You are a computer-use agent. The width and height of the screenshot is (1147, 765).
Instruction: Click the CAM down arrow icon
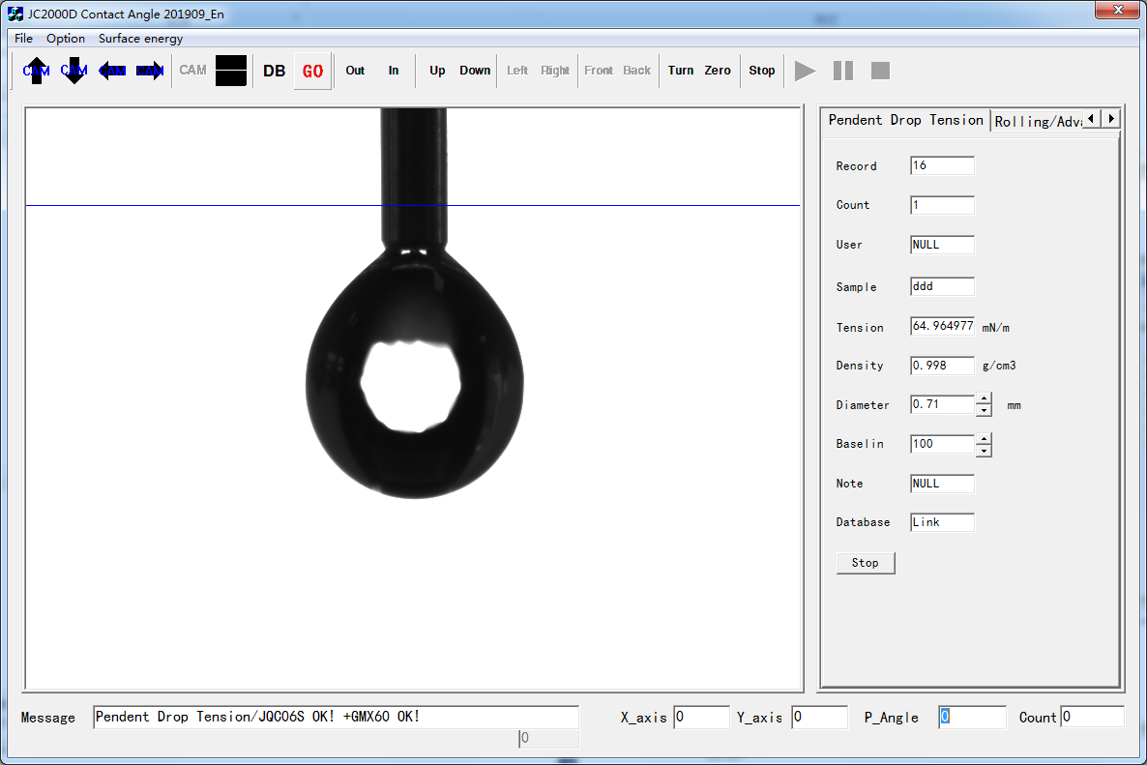[x=74, y=71]
